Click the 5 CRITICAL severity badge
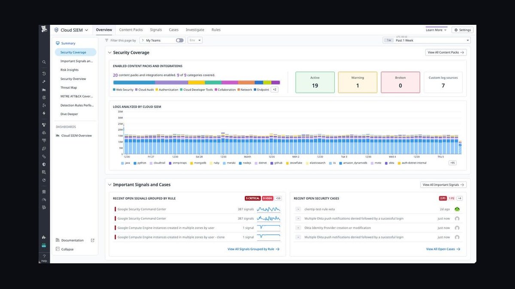This screenshot has width=515, height=289. click(x=253, y=198)
